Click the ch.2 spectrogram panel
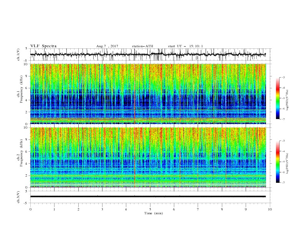 point(148,157)
